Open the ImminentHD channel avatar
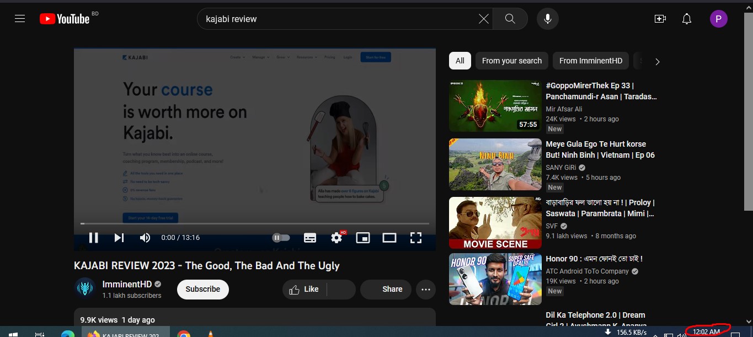753x337 pixels. point(85,289)
